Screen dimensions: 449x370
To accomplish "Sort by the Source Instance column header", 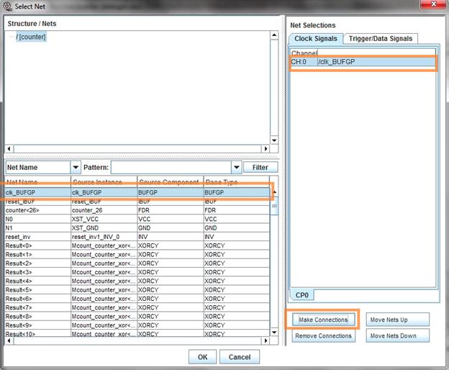I will coord(104,182).
